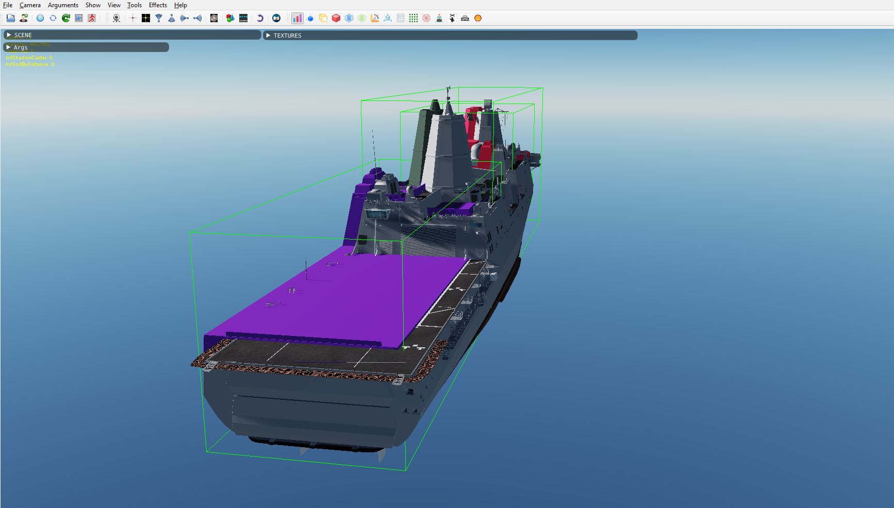
Task: Click the blue refresh arrows icon
Action: [53, 18]
